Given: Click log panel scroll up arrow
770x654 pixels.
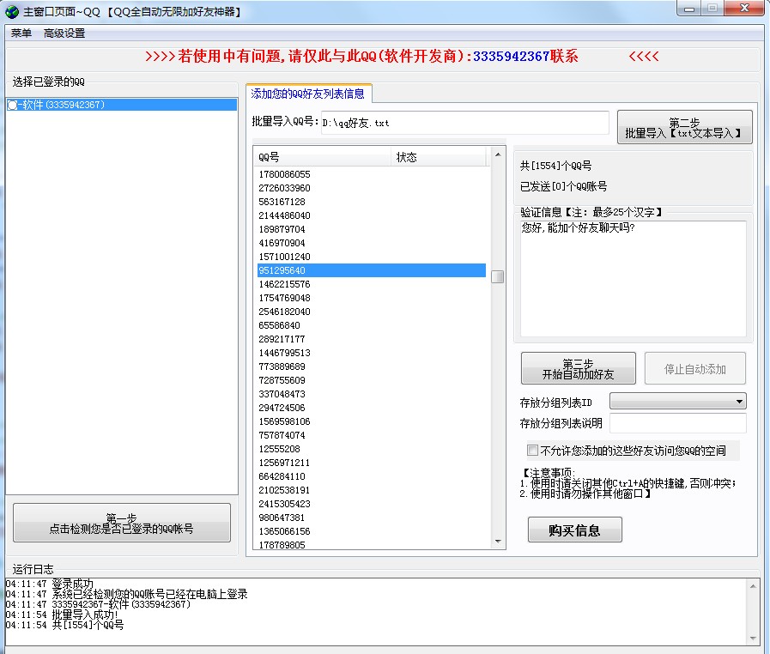Looking at the screenshot, I should point(753,585).
